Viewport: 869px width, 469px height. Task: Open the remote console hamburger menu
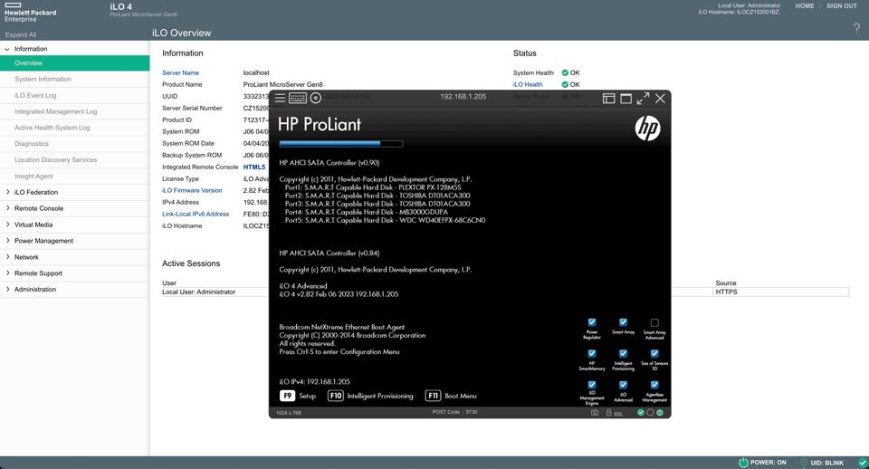tap(281, 98)
